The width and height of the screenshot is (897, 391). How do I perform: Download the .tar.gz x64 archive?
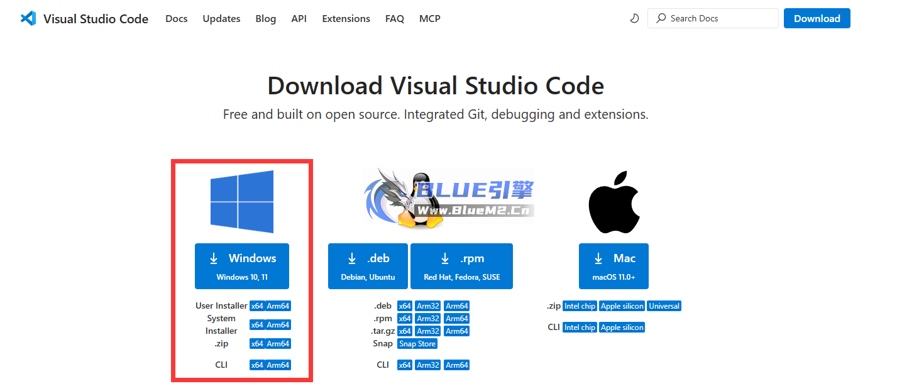point(405,331)
